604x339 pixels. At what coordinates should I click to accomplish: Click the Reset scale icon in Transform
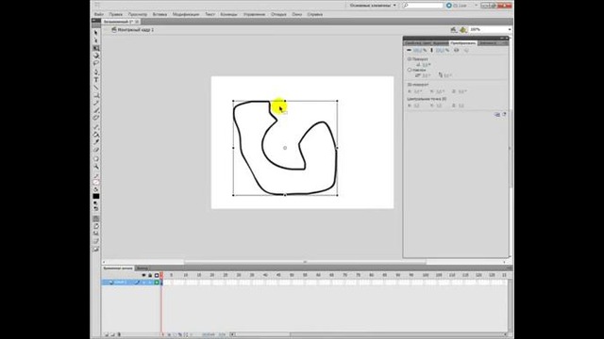click(x=466, y=50)
